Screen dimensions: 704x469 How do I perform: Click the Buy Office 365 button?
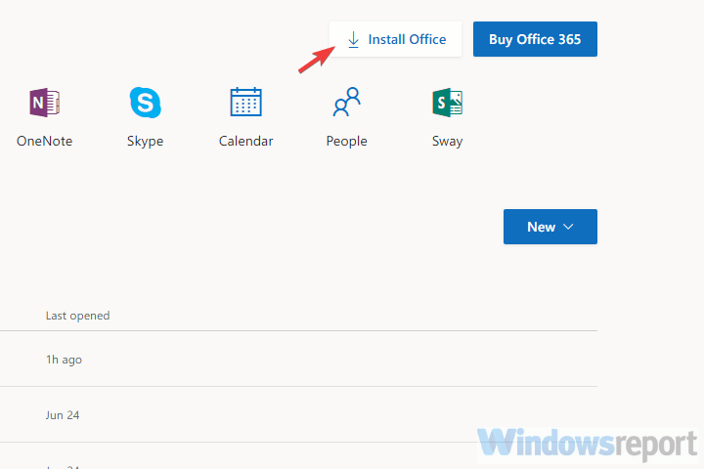point(535,39)
